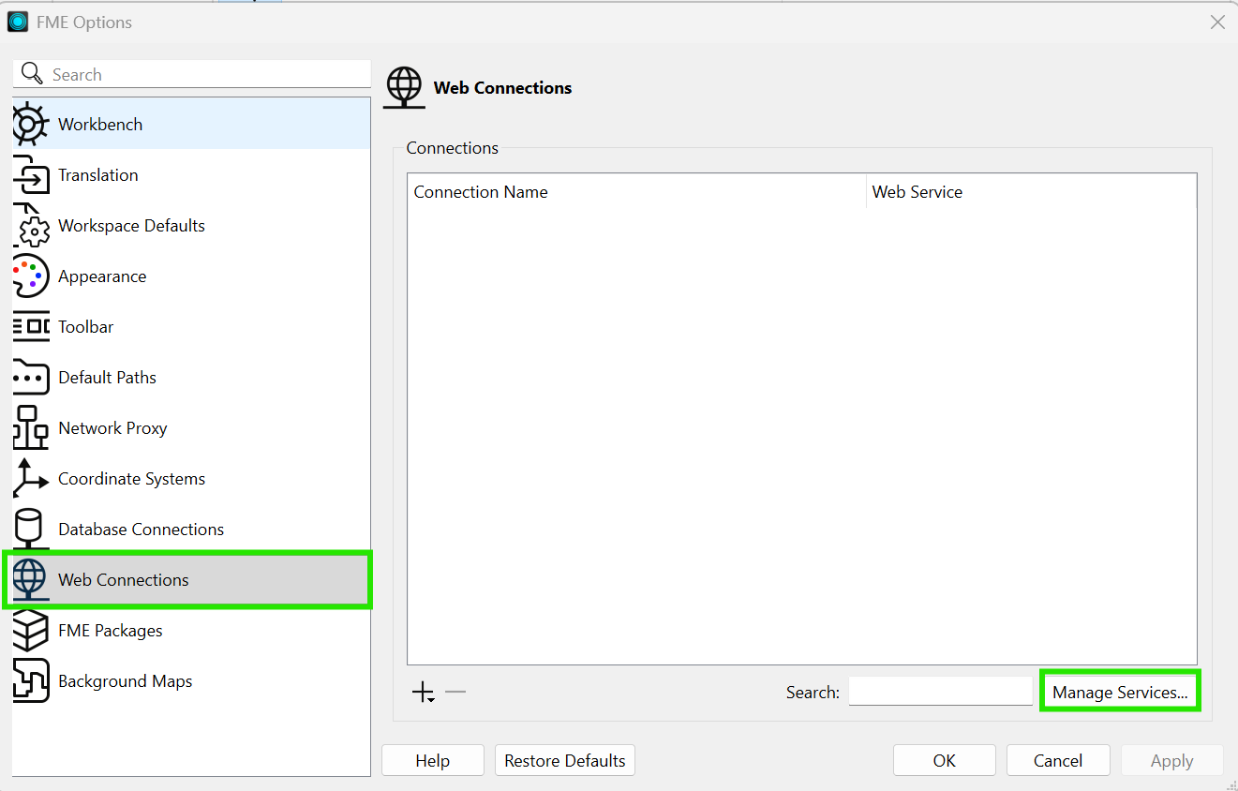The image size is (1238, 791).
Task: Confirm with the OK button
Action: pos(945,760)
